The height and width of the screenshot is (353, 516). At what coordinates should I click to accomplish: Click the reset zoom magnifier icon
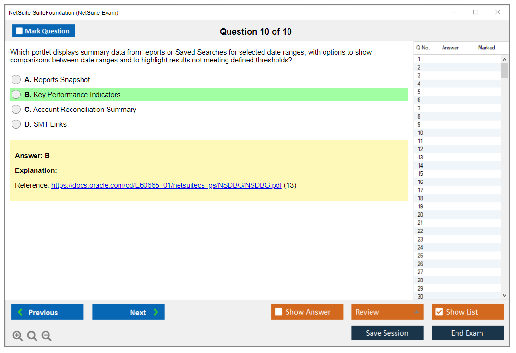[32, 336]
